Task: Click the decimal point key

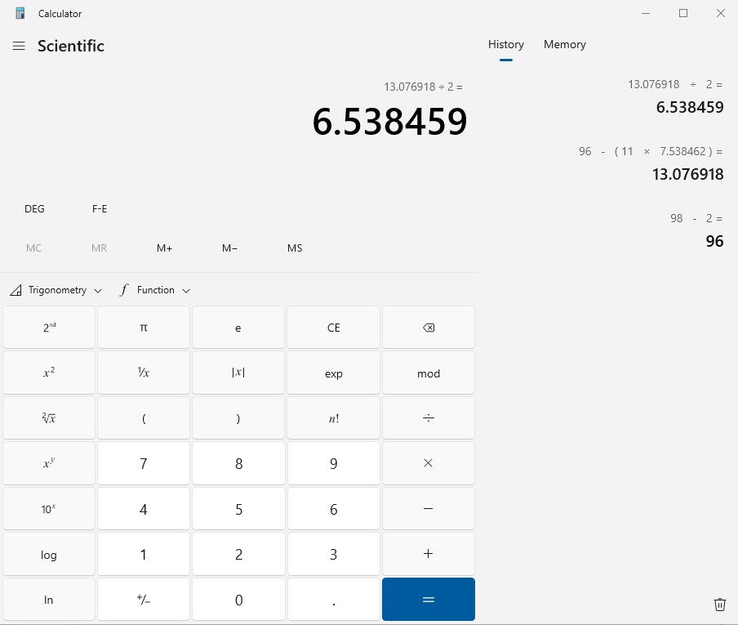Action: (333, 599)
